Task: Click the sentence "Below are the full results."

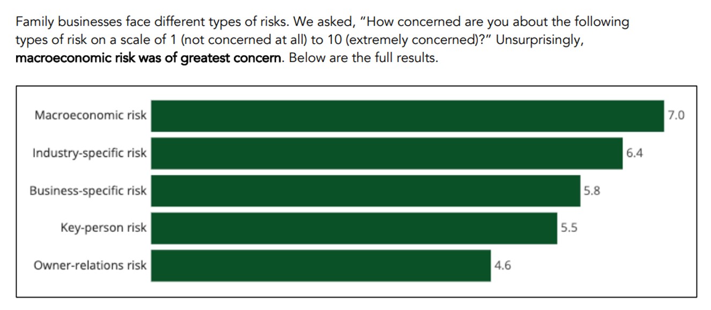Action: 364,58
